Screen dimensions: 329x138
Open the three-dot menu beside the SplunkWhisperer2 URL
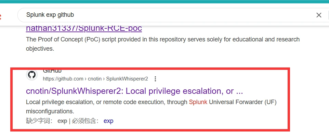pos(155,79)
